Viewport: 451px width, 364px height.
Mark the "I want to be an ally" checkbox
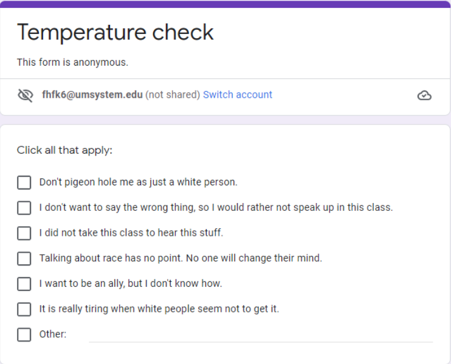(24, 284)
